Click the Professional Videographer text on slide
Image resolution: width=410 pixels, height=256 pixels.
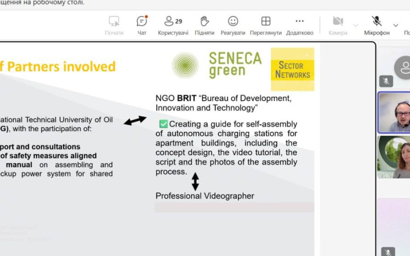pyautogui.click(x=205, y=196)
